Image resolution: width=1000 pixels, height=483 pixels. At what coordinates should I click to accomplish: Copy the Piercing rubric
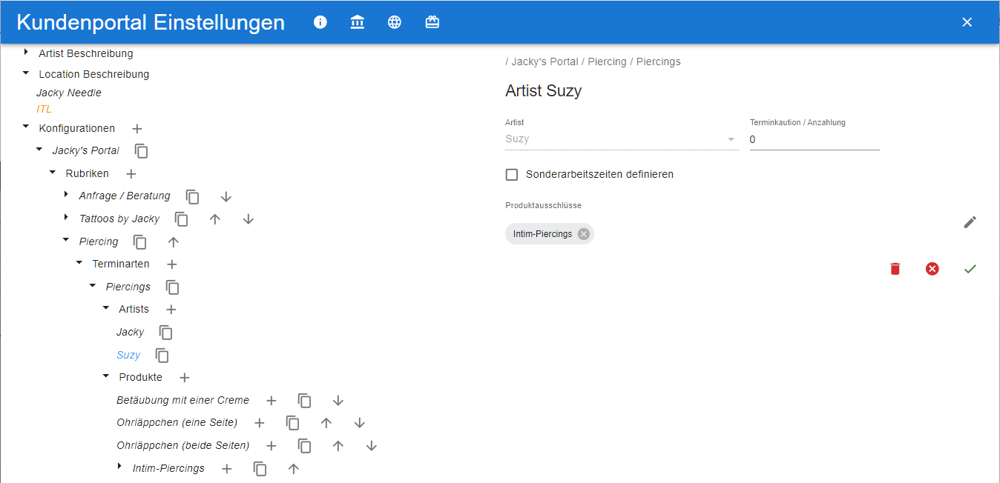click(x=139, y=242)
